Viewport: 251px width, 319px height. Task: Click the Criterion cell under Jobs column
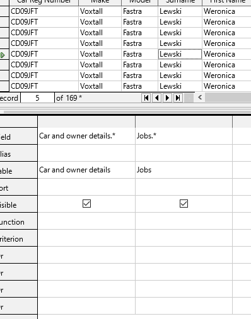[x=184, y=238]
